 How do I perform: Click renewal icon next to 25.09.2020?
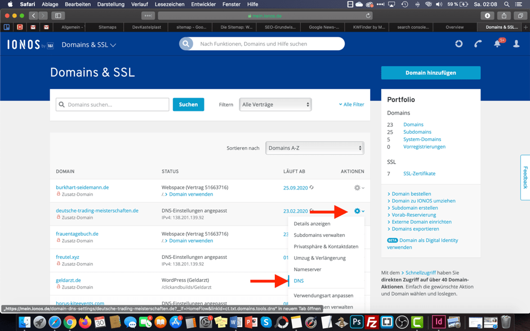[x=311, y=188]
